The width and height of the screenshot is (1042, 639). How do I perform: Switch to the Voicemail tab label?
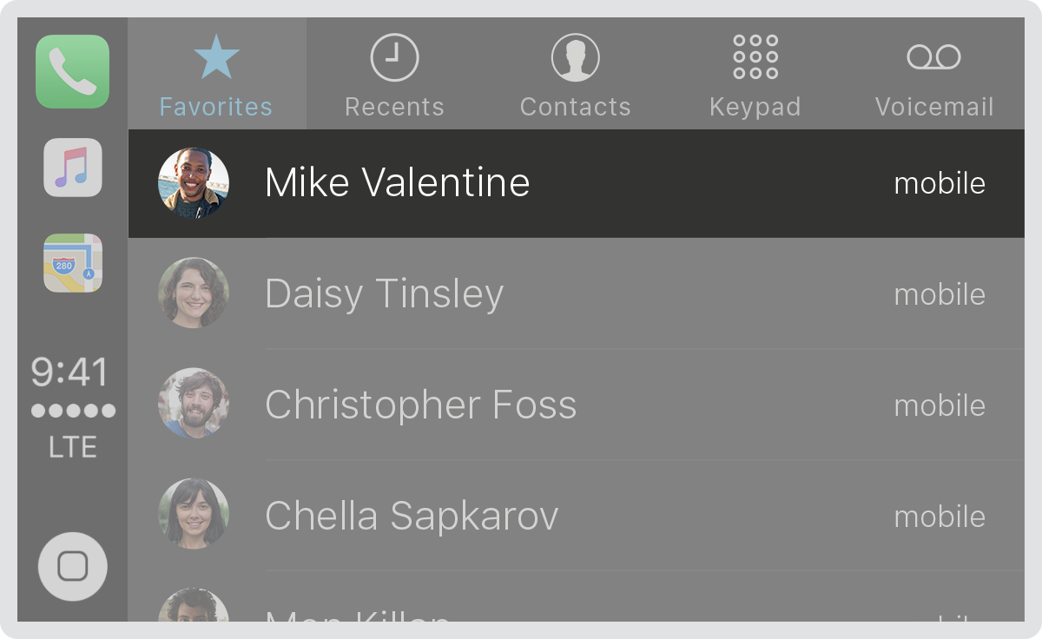pyautogui.click(x=934, y=107)
